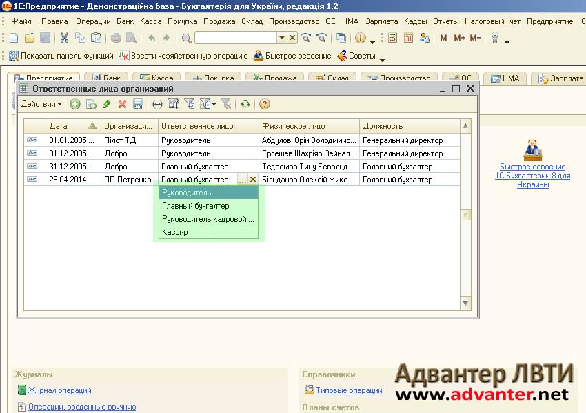Click the Советы toolbar button
Screen dimensions: 586x413
point(356,56)
